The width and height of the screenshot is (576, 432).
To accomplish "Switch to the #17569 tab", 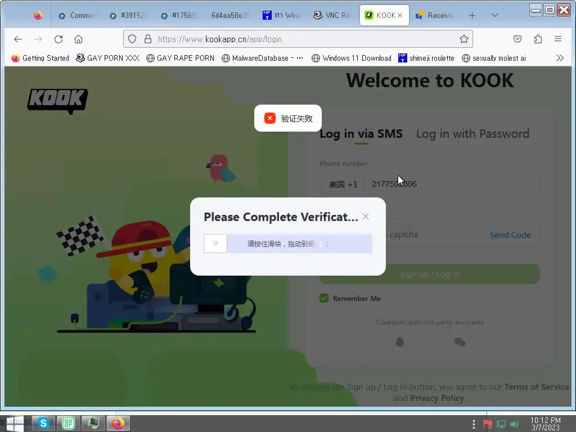I will [x=180, y=15].
